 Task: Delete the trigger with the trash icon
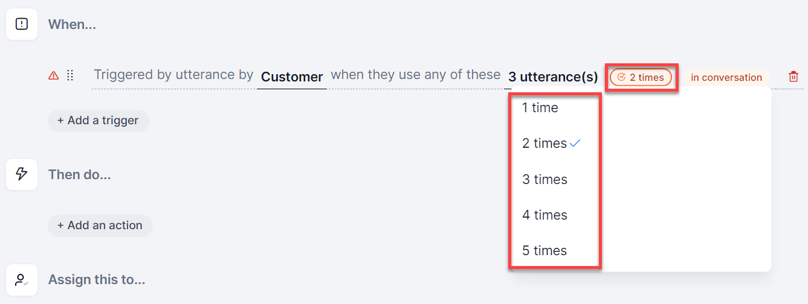[793, 77]
